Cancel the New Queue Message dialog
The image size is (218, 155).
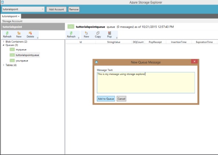pyautogui.click(x=121, y=99)
